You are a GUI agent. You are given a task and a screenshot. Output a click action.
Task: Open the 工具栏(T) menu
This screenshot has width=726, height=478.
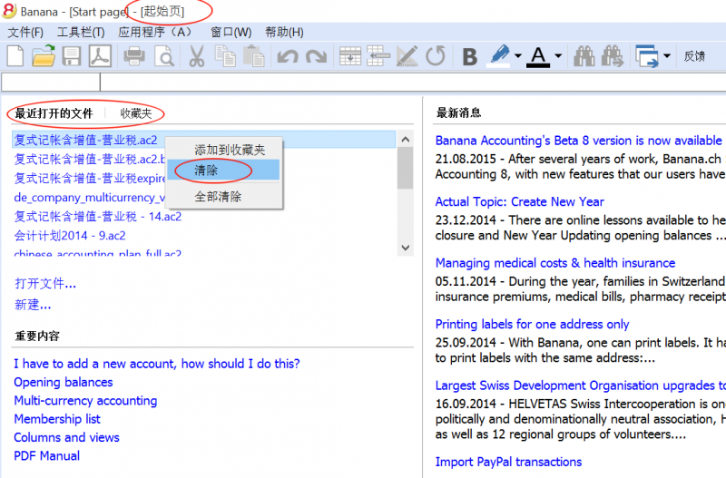coord(81,32)
